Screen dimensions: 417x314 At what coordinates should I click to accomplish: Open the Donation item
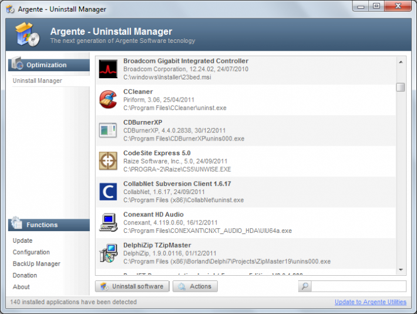(25, 275)
